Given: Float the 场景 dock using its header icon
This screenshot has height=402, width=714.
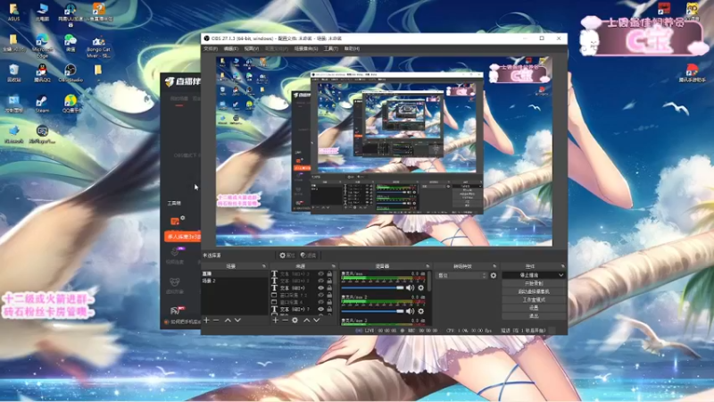Looking at the screenshot, I should [263, 266].
